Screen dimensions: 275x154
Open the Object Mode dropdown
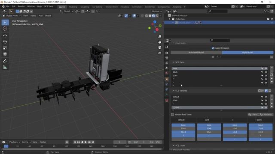click(x=12, y=16)
